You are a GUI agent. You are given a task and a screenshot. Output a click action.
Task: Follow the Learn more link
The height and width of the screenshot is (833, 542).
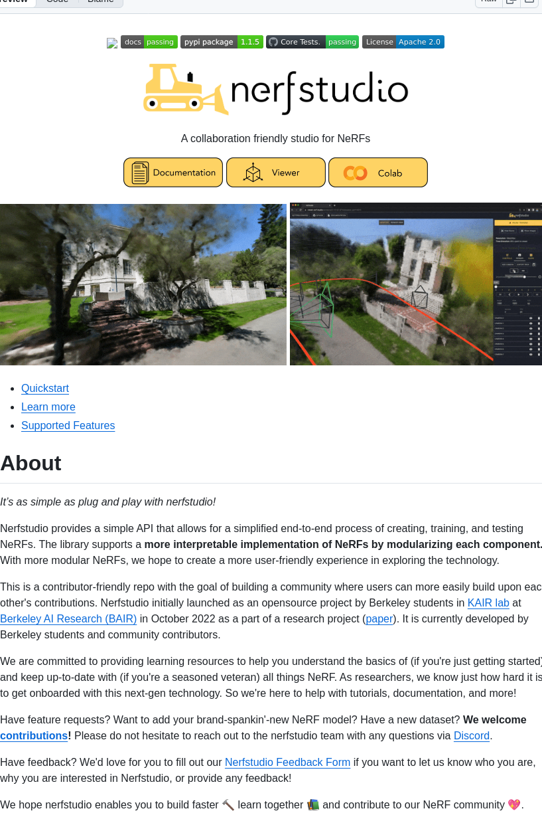click(48, 407)
